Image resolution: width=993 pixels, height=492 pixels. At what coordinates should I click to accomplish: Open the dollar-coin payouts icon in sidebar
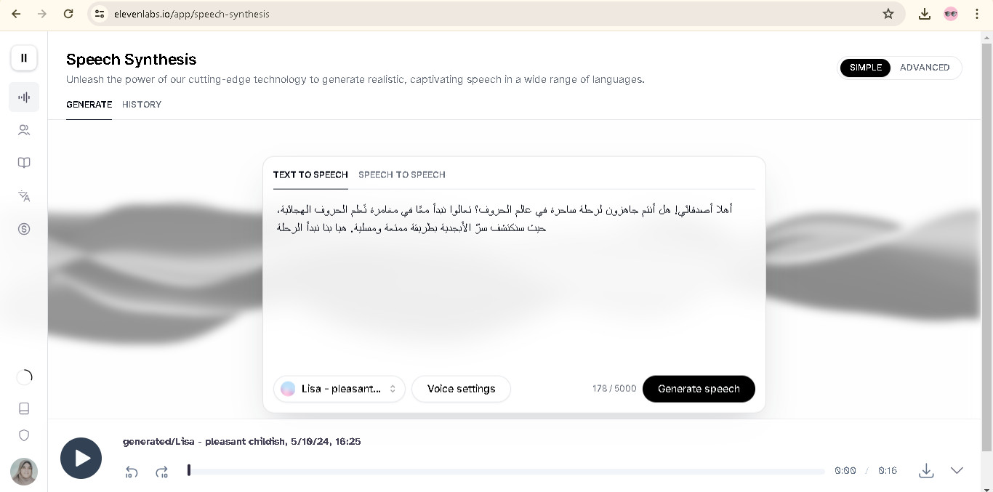tap(24, 229)
